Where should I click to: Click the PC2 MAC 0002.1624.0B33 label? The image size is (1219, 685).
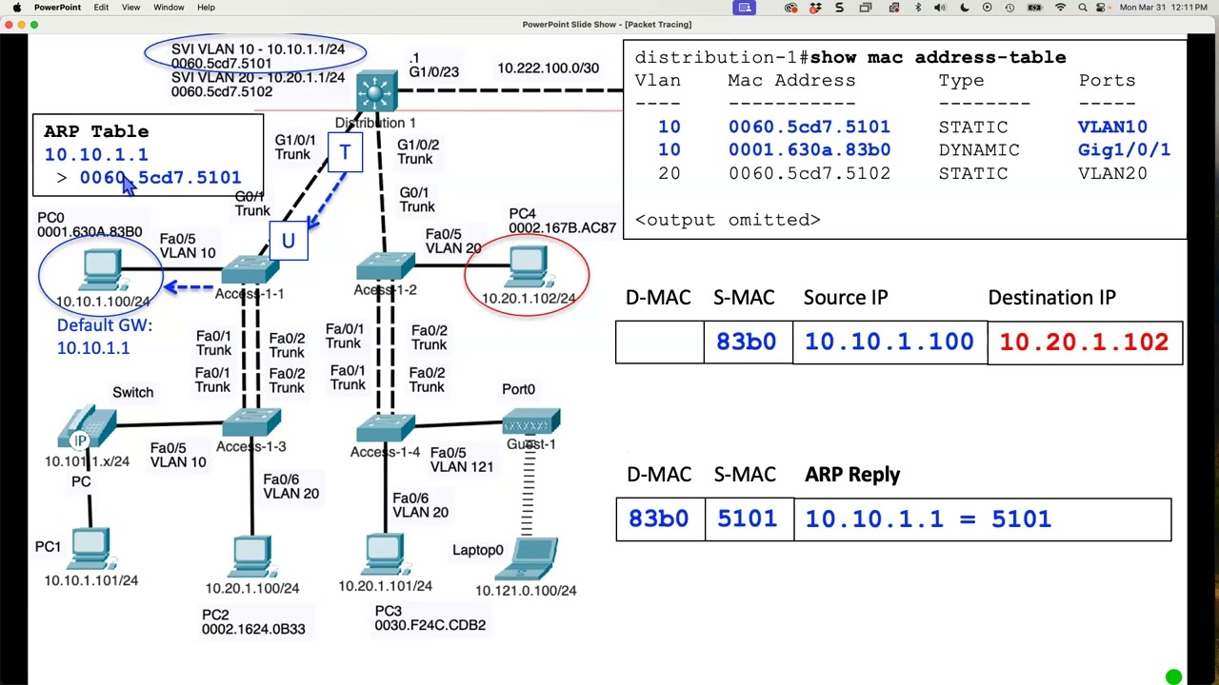pos(253,629)
